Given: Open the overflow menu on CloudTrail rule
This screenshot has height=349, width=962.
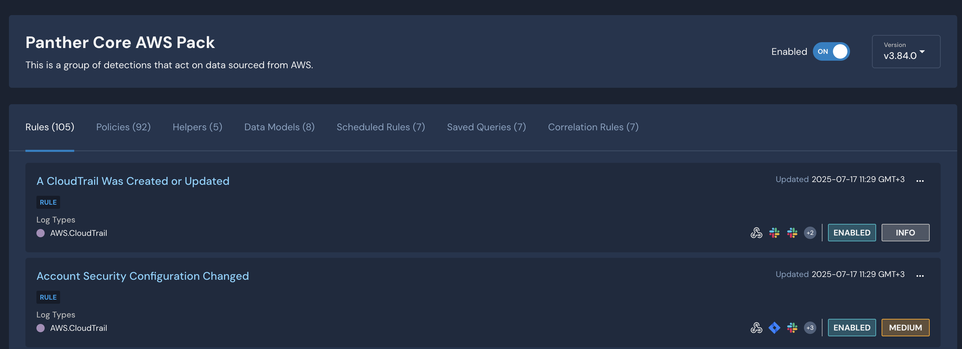Looking at the screenshot, I should point(920,181).
